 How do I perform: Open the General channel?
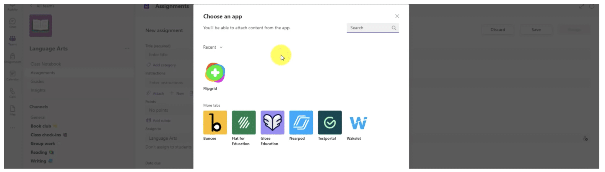pyautogui.click(x=38, y=117)
